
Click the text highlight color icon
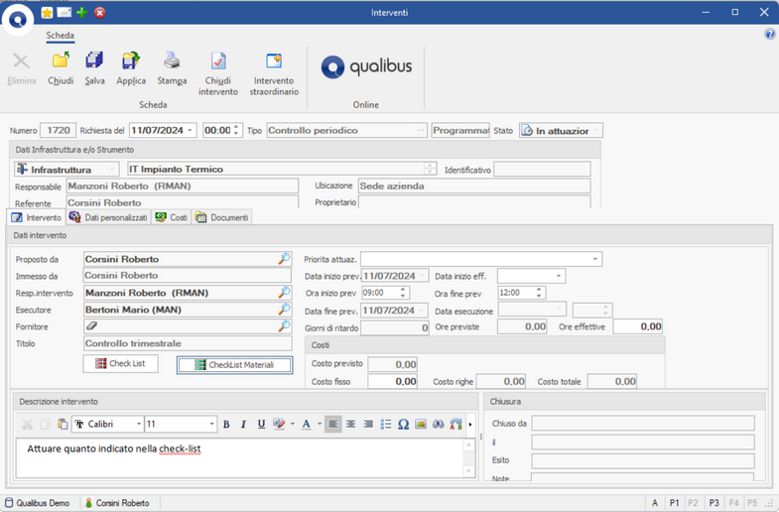(279, 424)
